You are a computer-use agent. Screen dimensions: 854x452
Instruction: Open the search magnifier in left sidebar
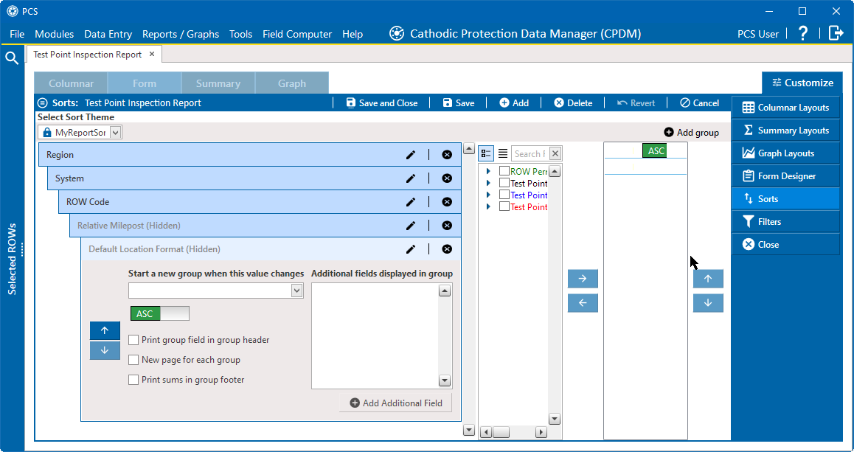click(x=12, y=56)
